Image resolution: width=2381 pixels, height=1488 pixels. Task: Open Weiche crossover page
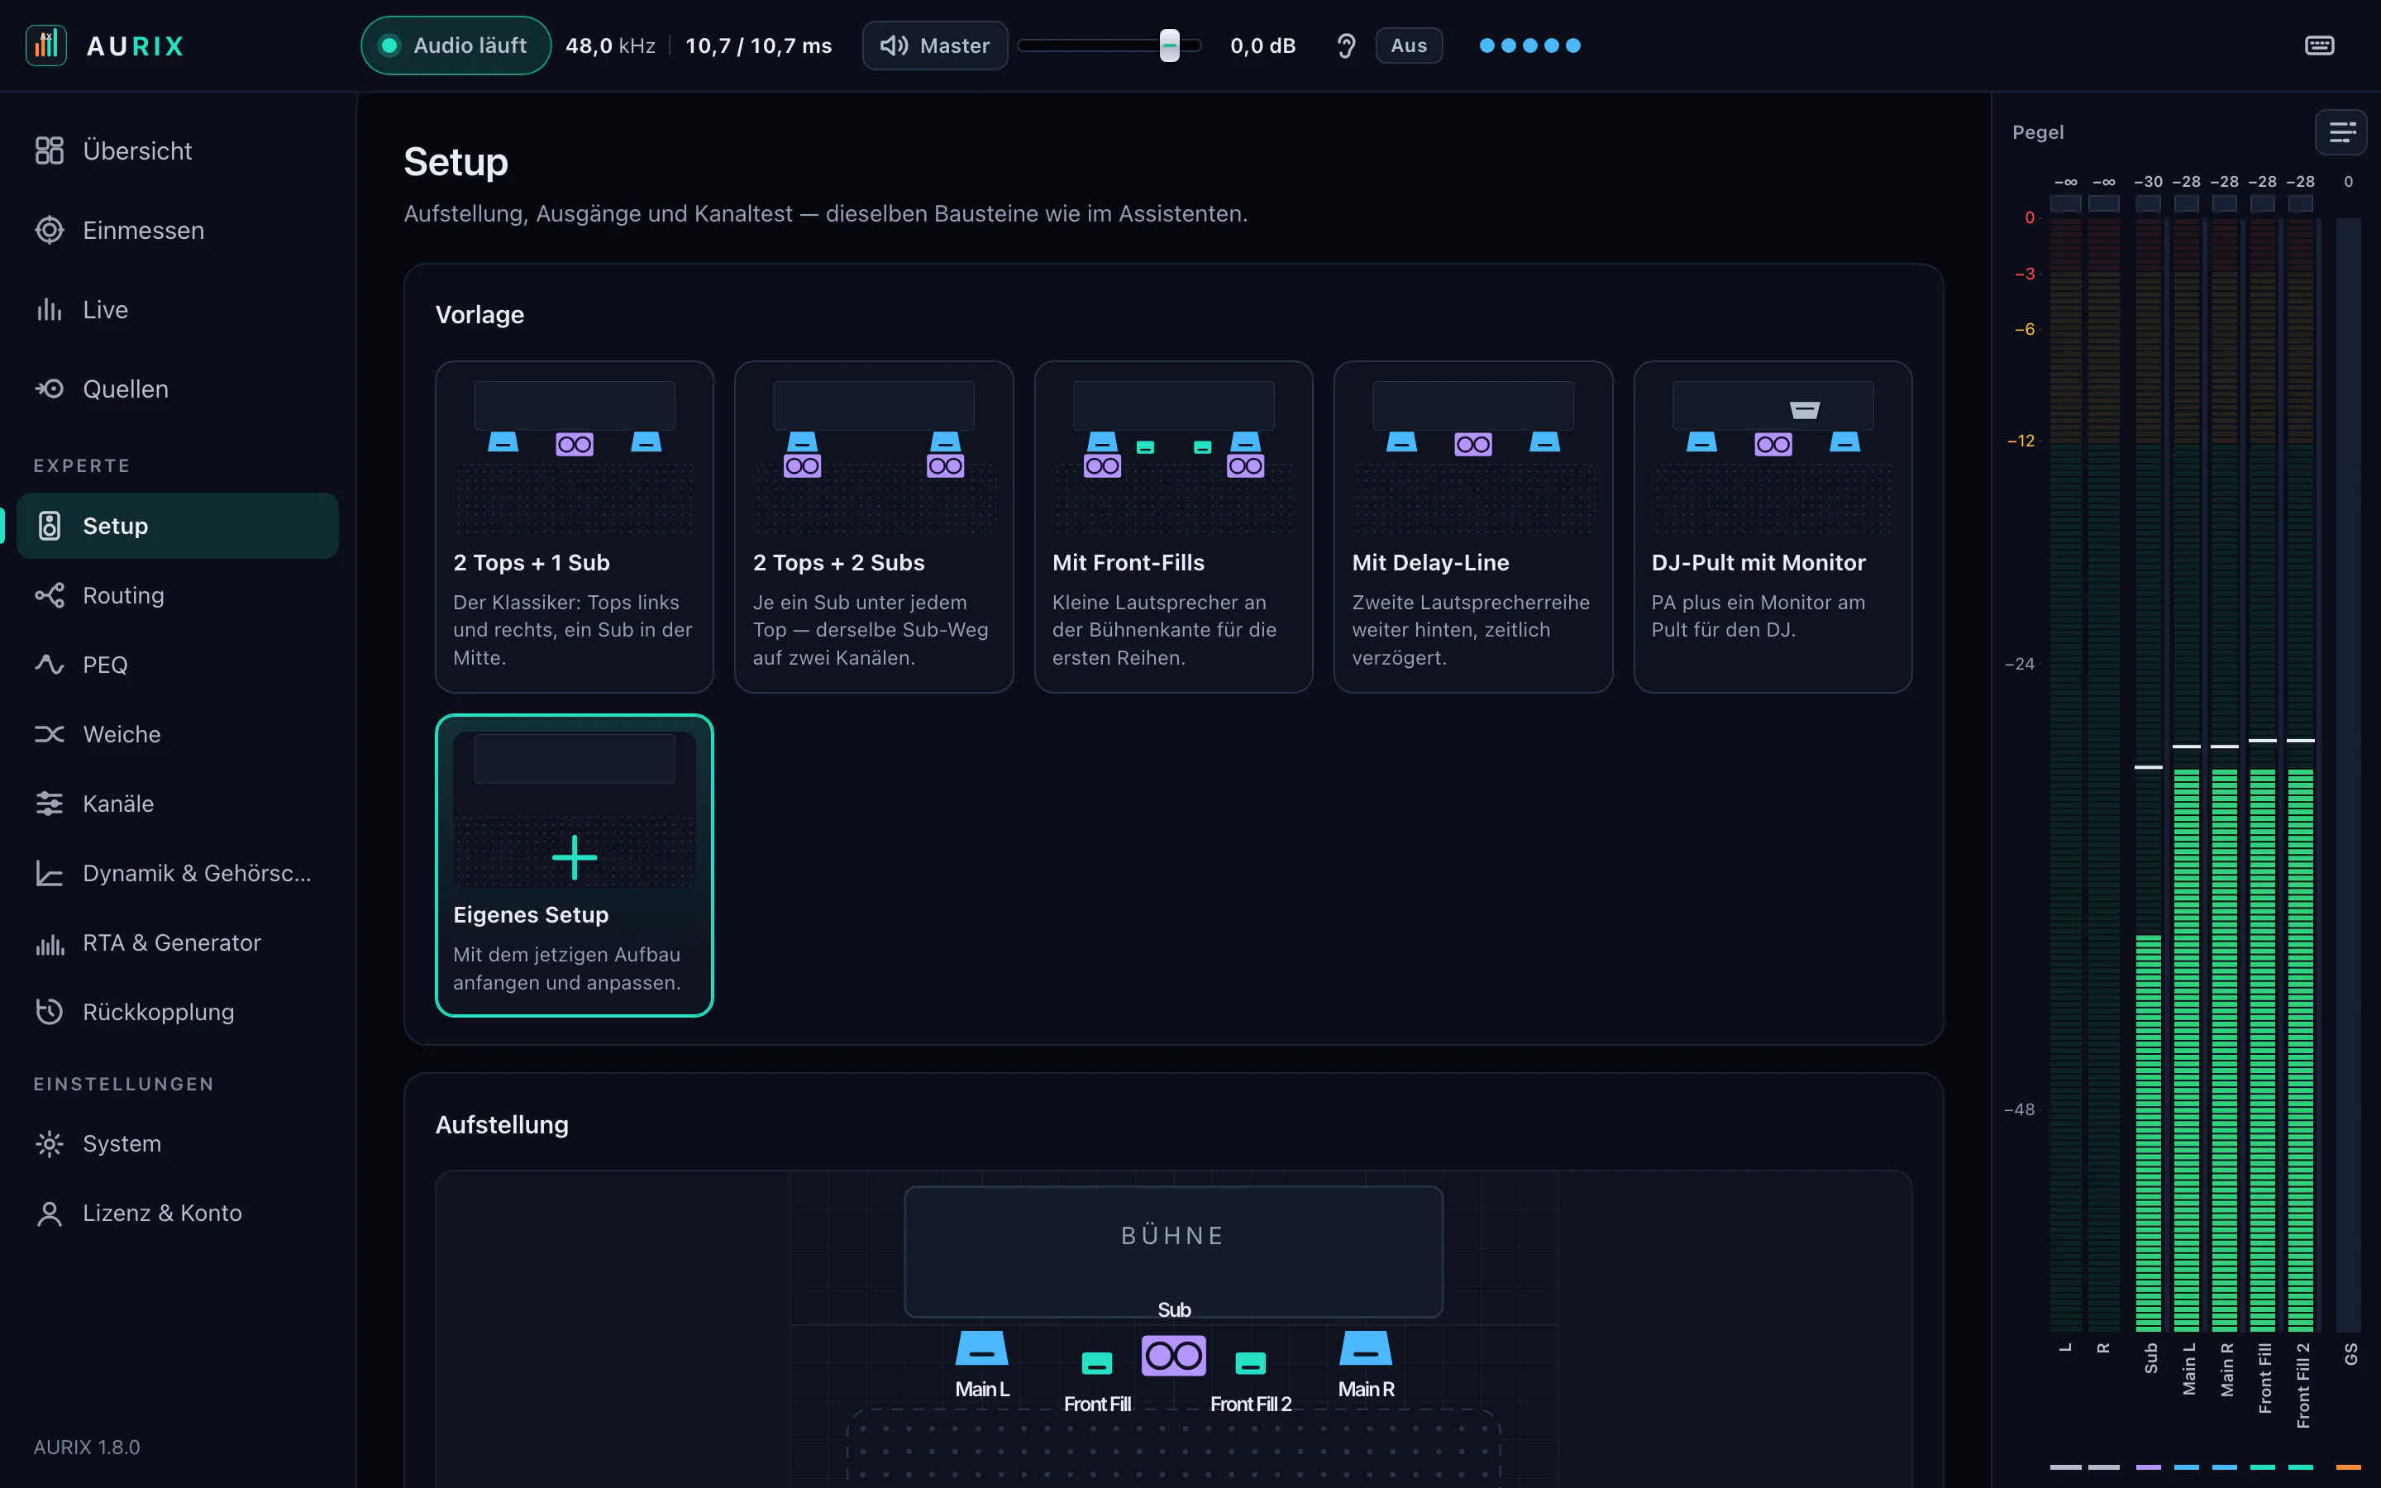click(x=178, y=734)
